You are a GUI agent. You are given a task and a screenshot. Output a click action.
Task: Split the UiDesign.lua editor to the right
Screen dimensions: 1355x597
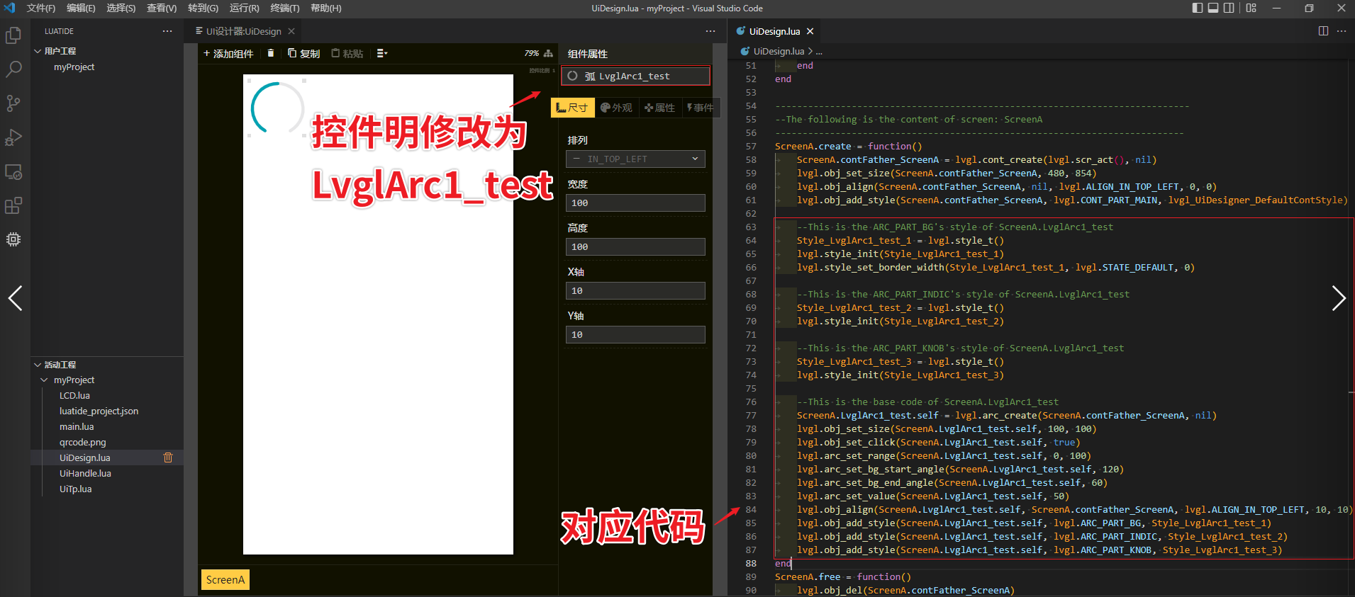pos(1323,31)
